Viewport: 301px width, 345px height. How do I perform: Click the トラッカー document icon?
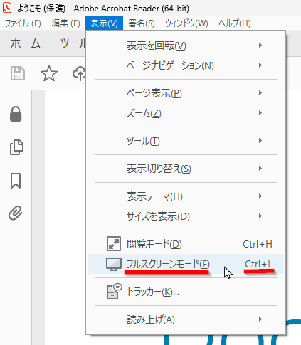114,291
